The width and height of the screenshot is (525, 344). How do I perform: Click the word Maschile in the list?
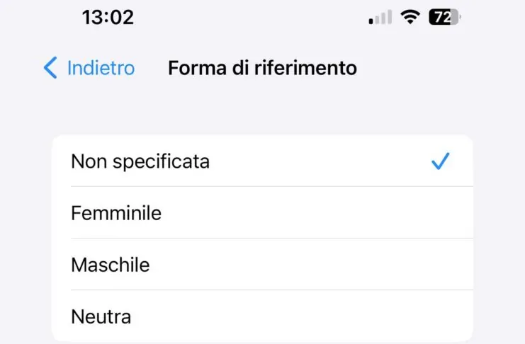coord(110,265)
